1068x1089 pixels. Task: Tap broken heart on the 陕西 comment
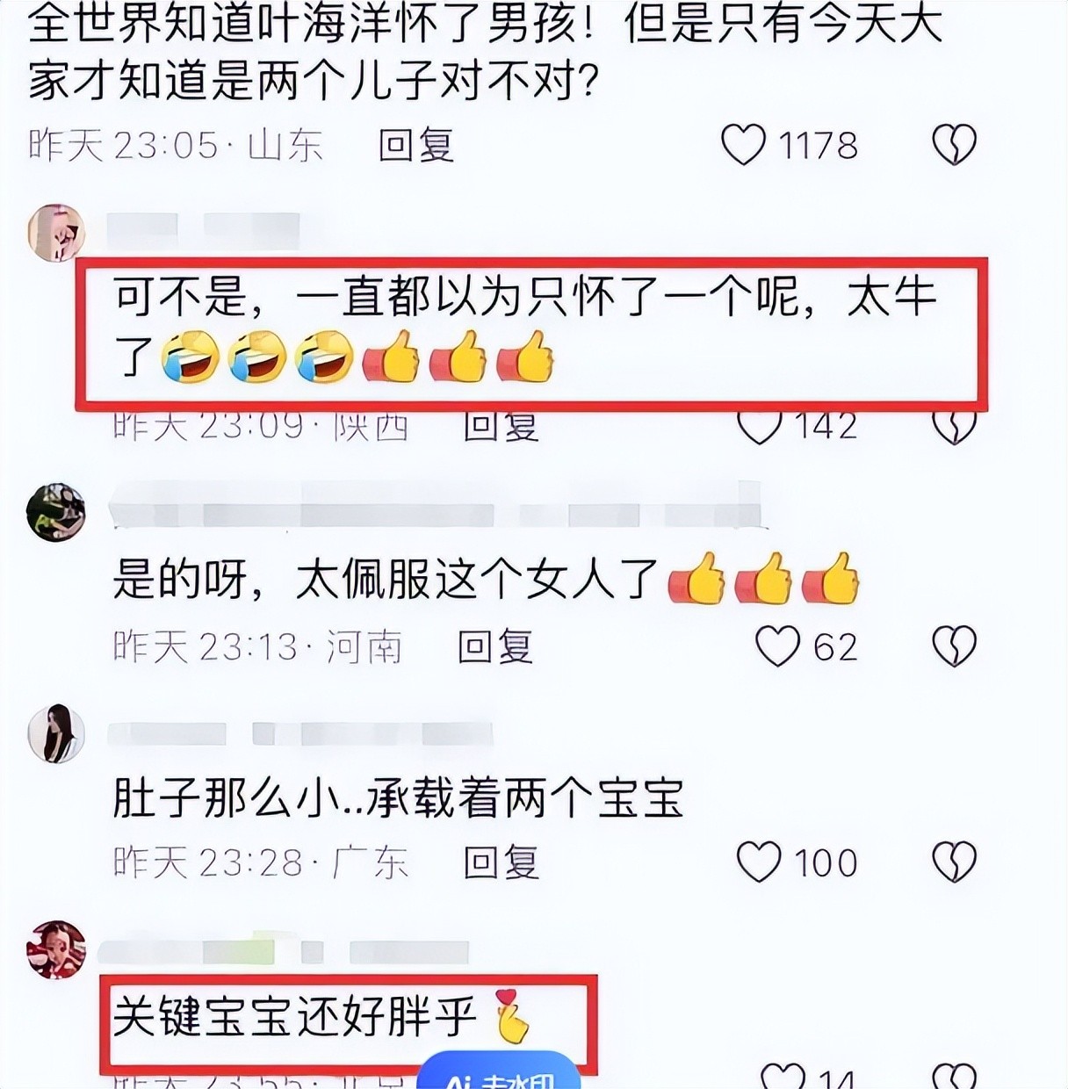(x=954, y=428)
